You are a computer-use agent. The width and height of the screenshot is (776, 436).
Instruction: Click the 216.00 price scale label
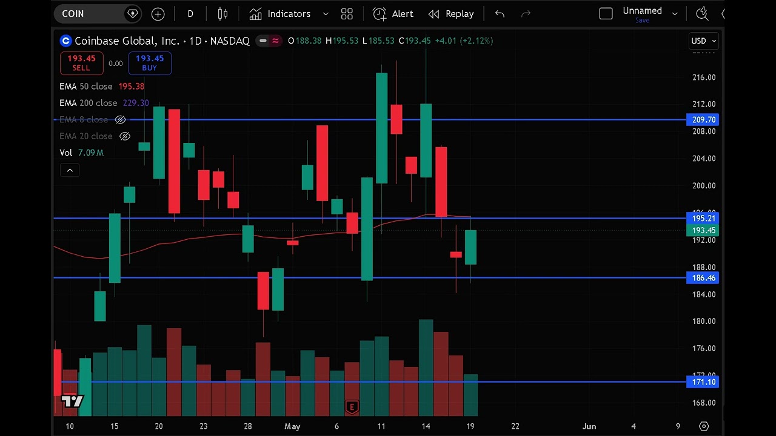tap(703, 78)
